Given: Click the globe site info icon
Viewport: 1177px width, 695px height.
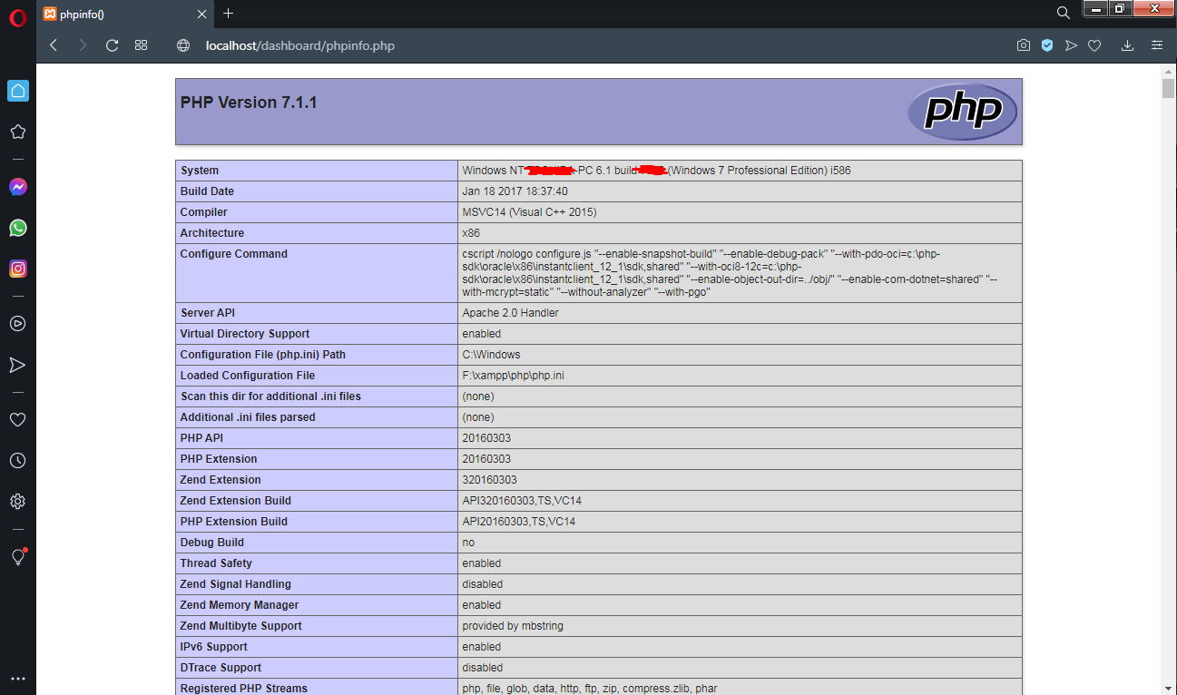Looking at the screenshot, I should (x=183, y=45).
